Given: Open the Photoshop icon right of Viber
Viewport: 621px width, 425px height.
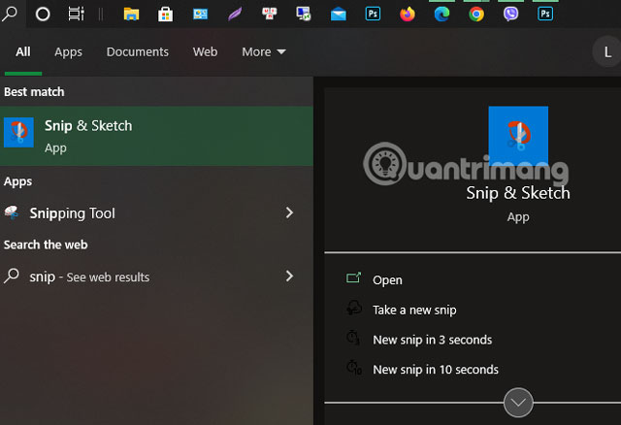Looking at the screenshot, I should coord(545,14).
